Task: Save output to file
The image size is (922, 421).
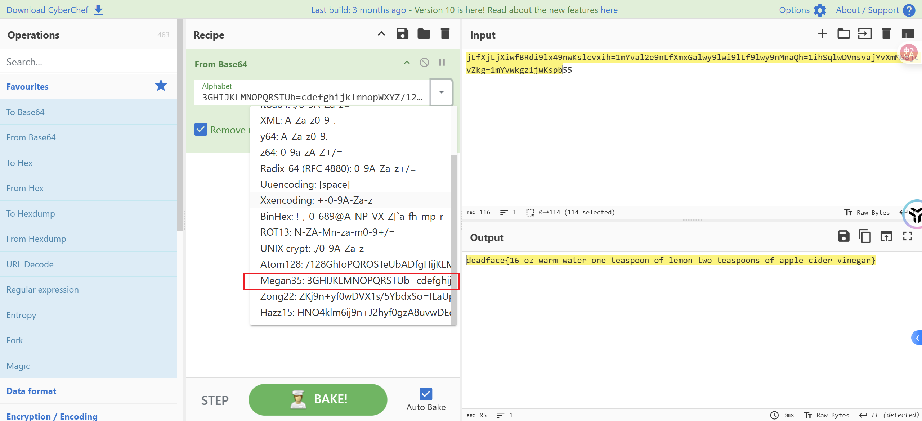Action: pos(843,236)
